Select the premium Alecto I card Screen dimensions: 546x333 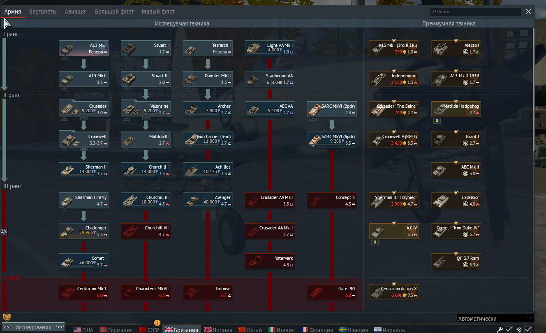(x=456, y=49)
